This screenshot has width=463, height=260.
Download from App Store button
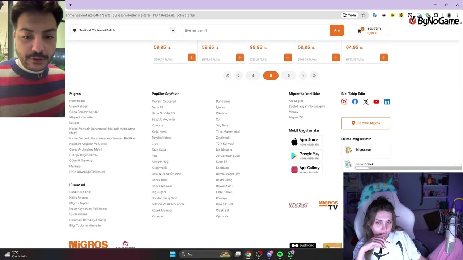[x=306, y=142]
